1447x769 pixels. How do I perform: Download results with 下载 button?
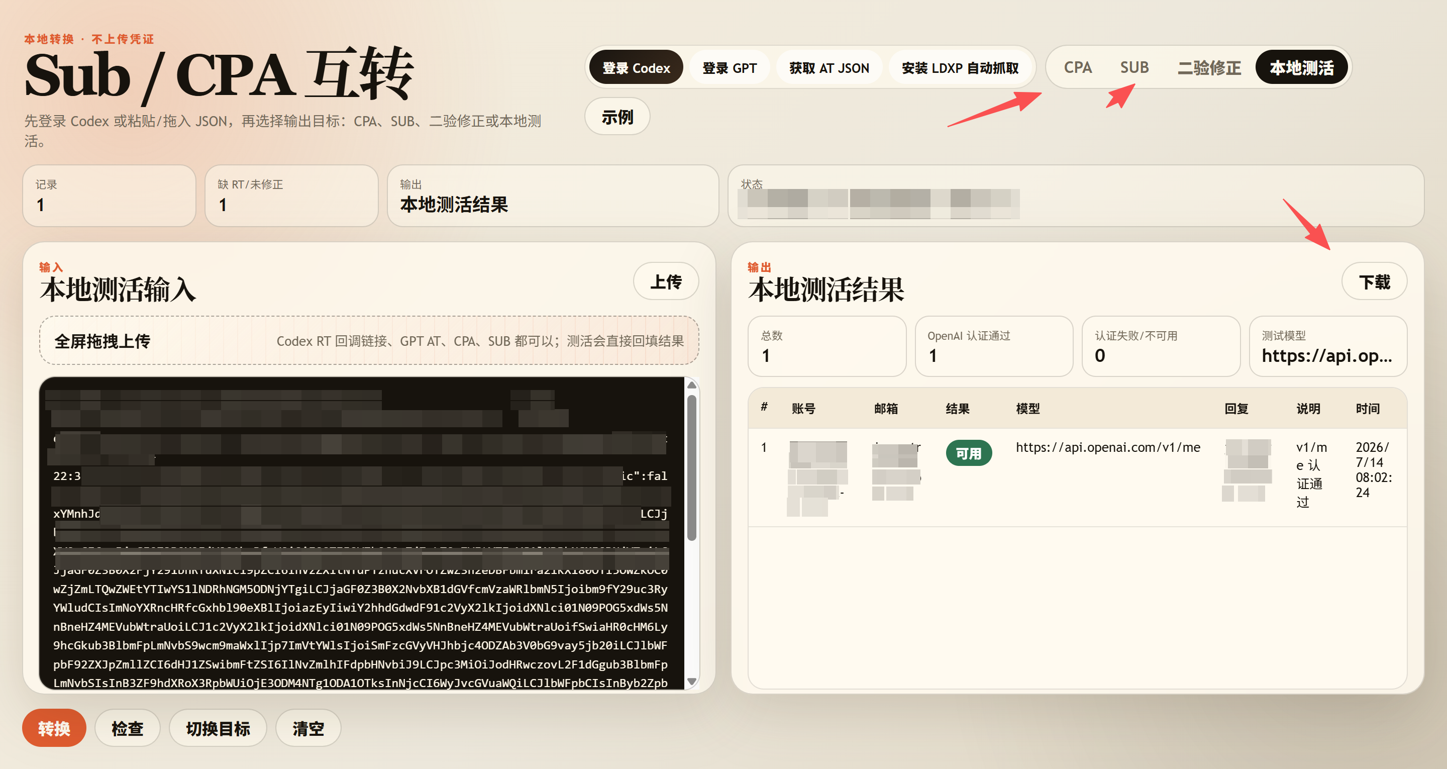pyautogui.click(x=1374, y=281)
